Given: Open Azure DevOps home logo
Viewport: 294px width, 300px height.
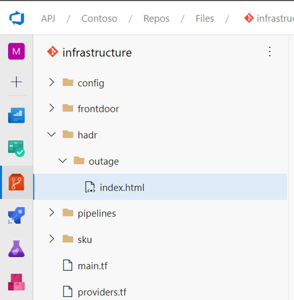Looking at the screenshot, I should coord(17,19).
